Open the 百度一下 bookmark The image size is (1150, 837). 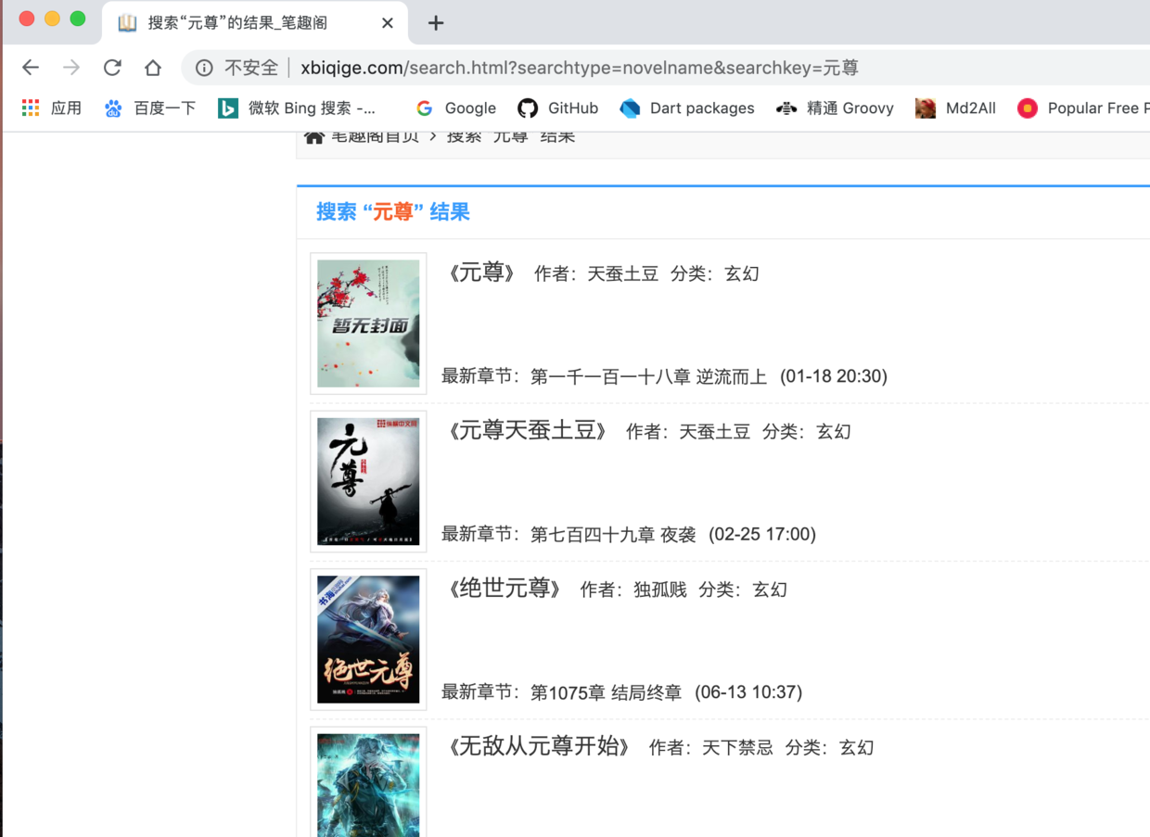pos(150,108)
